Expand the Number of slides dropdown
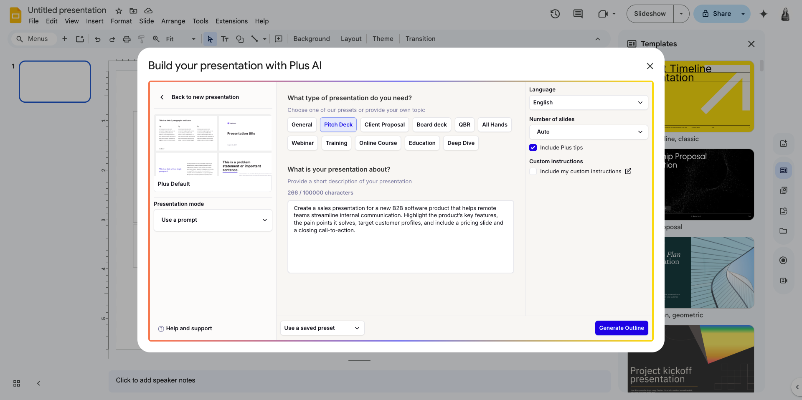Viewport: 802px width, 400px height. tap(588, 132)
